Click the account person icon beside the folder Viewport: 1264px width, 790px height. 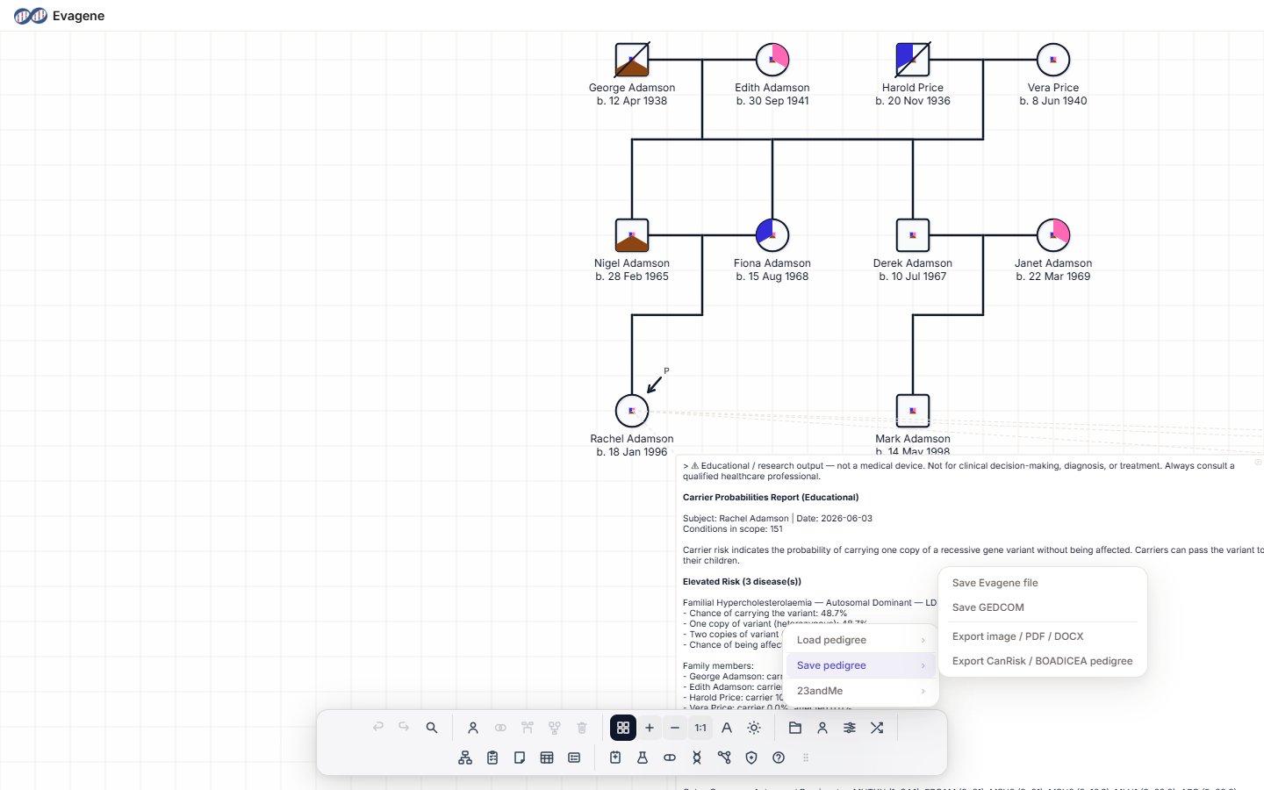(822, 728)
